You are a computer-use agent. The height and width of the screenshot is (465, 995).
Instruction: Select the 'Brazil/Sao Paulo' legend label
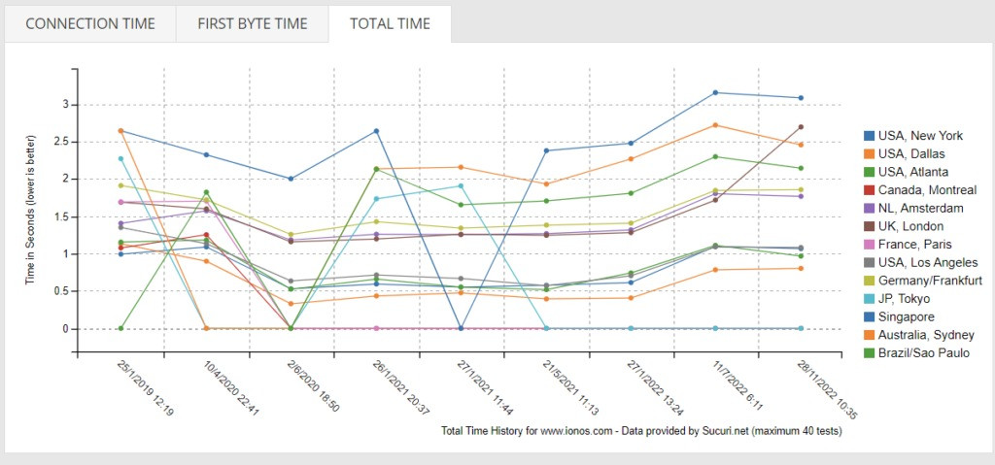pos(924,353)
